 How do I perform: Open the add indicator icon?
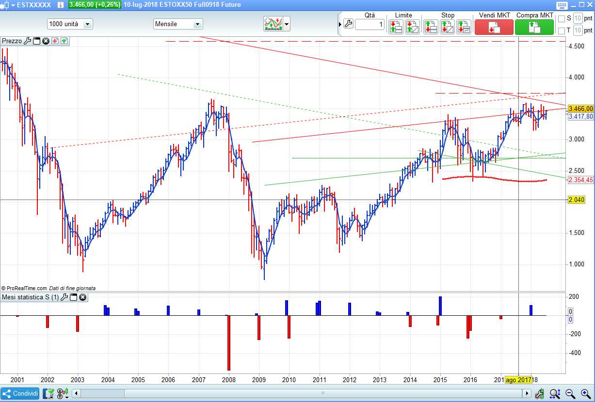[273, 24]
